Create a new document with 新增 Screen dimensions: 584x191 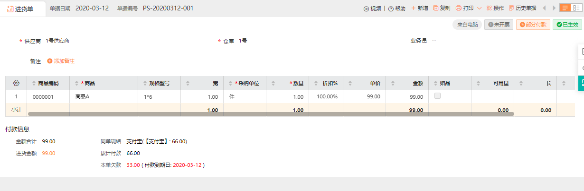[x=420, y=8]
